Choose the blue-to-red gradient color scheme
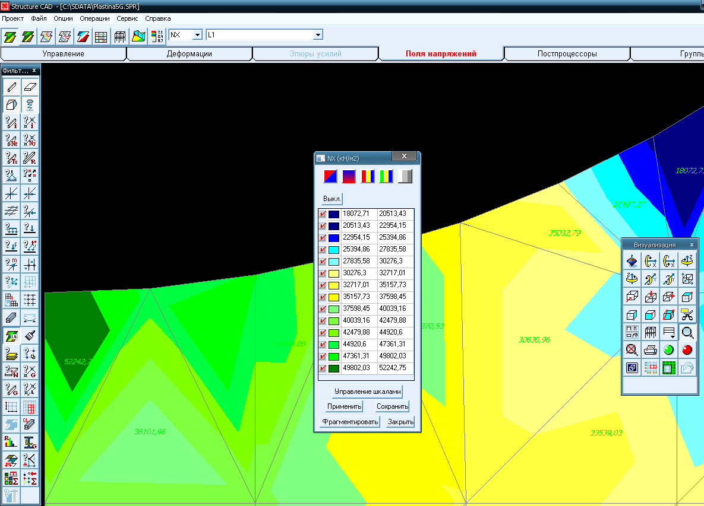Viewport: 704px width, 506px height. coord(349,176)
